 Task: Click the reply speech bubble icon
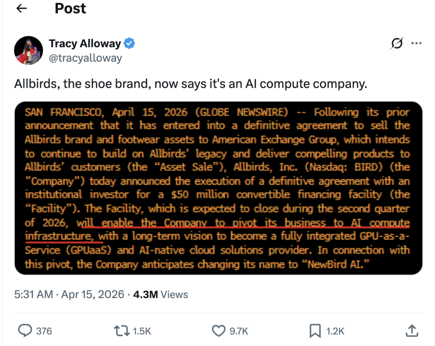[x=26, y=331]
